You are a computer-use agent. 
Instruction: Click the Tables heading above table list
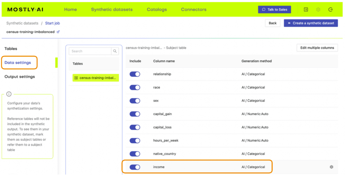point(78,64)
